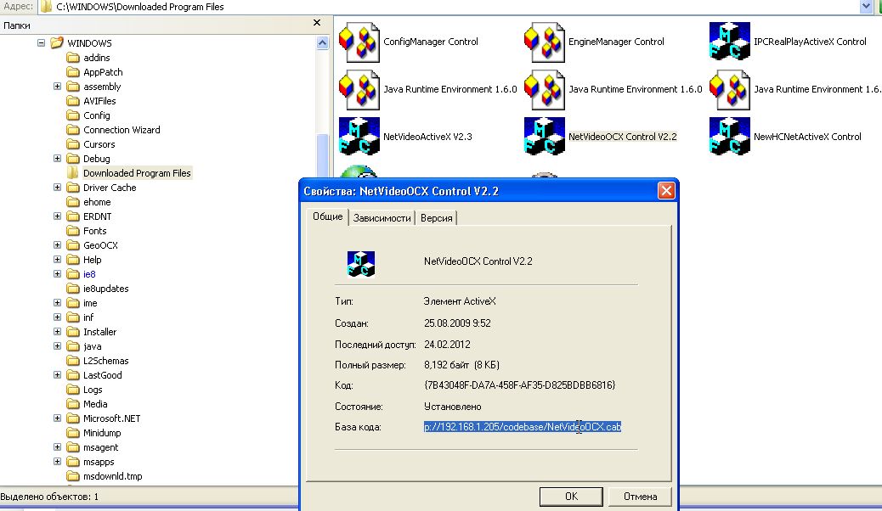Select the L2Schemas folder in tree
882x511 pixels.
pyautogui.click(x=105, y=361)
